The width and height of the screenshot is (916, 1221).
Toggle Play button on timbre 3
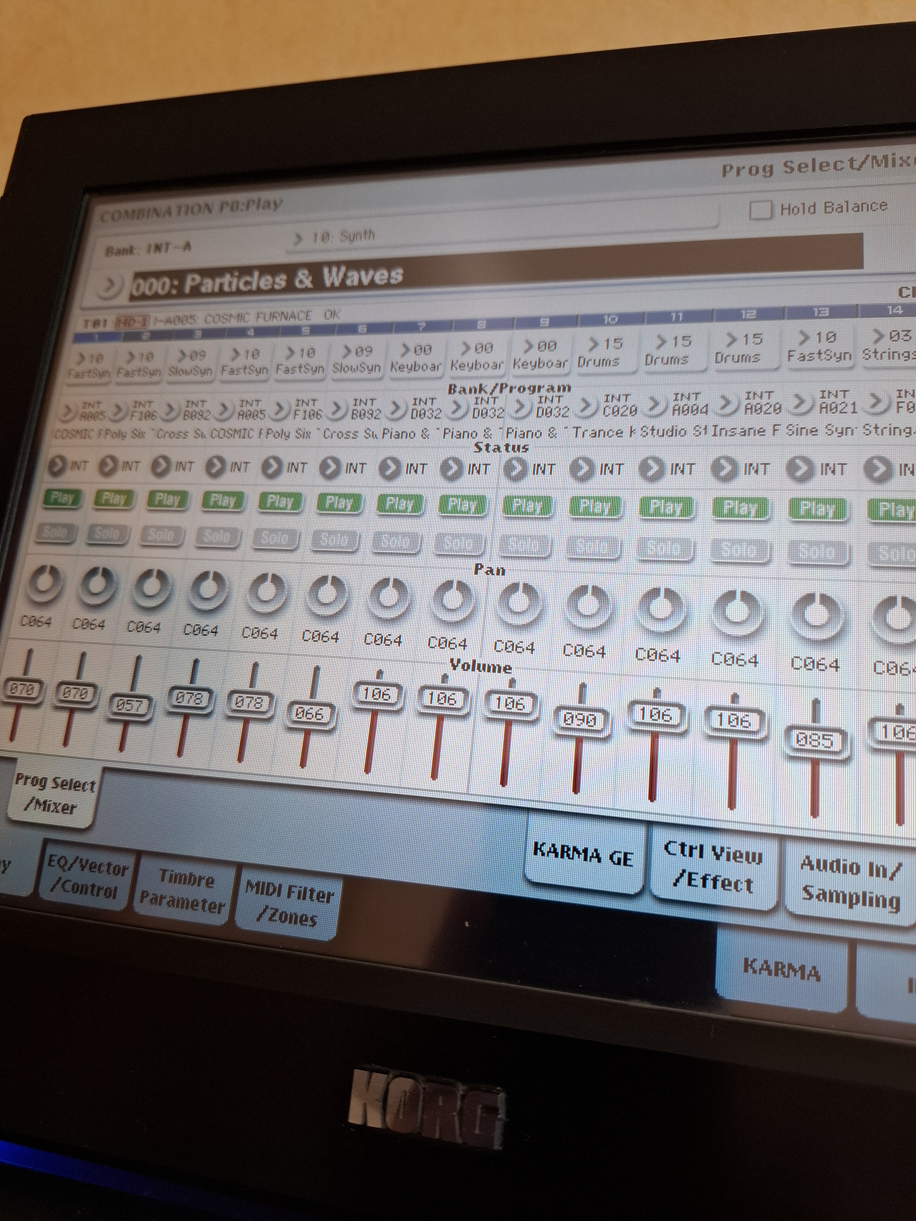(x=167, y=500)
